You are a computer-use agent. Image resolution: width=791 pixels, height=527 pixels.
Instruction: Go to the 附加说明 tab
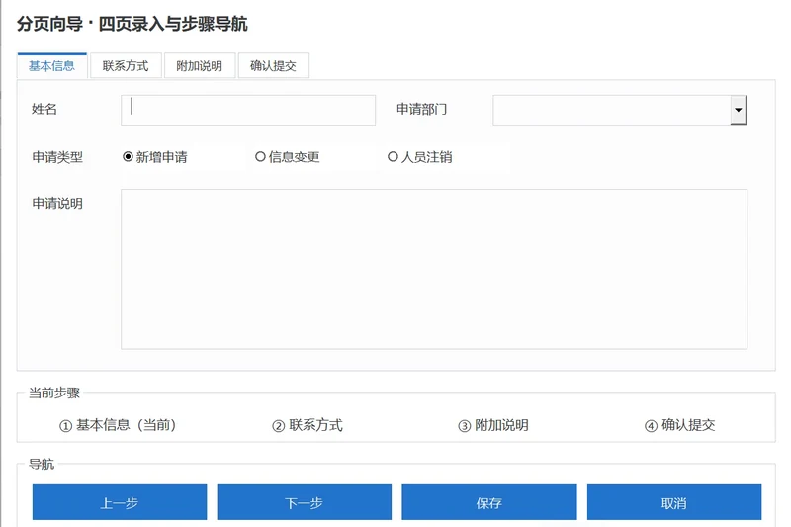point(200,66)
